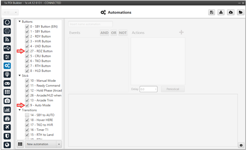The width and height of the screenshot is (247, 150).
Task: Open the USB section in the sidebar
Action: click(x=7, y=48)
